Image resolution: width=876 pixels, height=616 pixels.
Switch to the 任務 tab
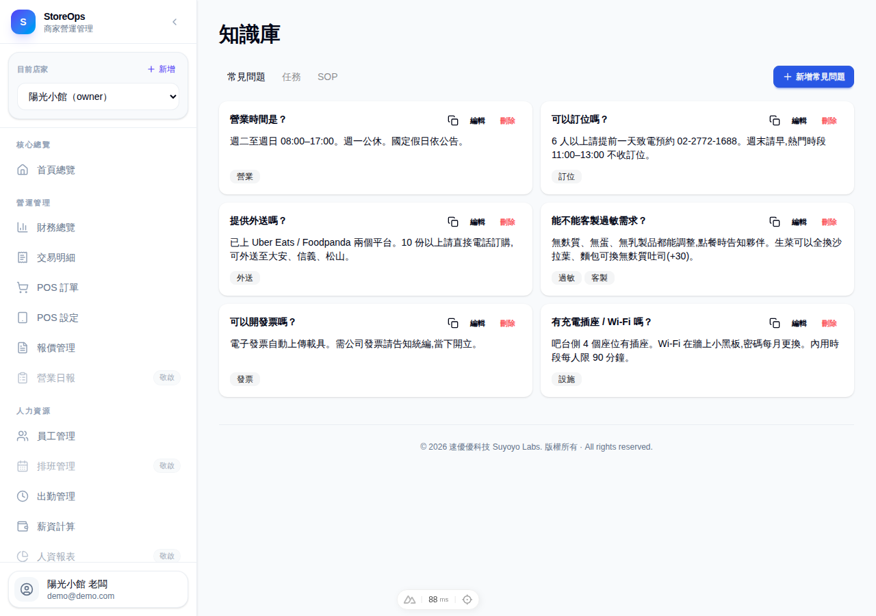(x=292, y=77)
